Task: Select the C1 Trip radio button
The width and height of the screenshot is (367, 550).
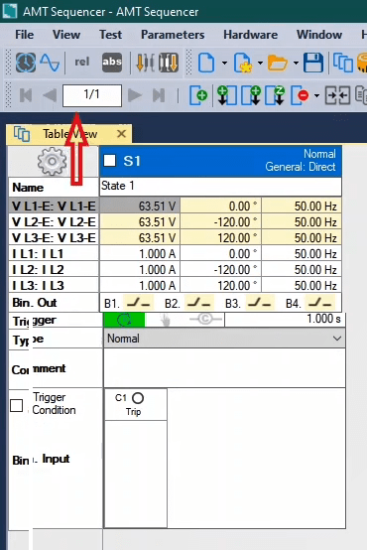Action: (138, 398)
